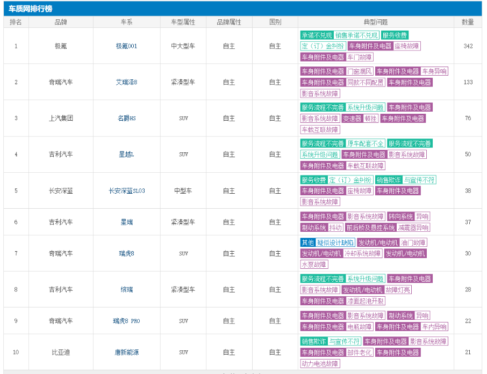
Task: Click the 同款不同配置 issue tag
Action: [366, 83]
